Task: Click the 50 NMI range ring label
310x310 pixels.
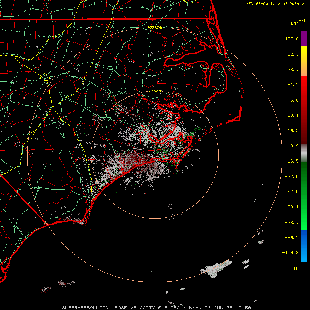Action: point(155,91)
